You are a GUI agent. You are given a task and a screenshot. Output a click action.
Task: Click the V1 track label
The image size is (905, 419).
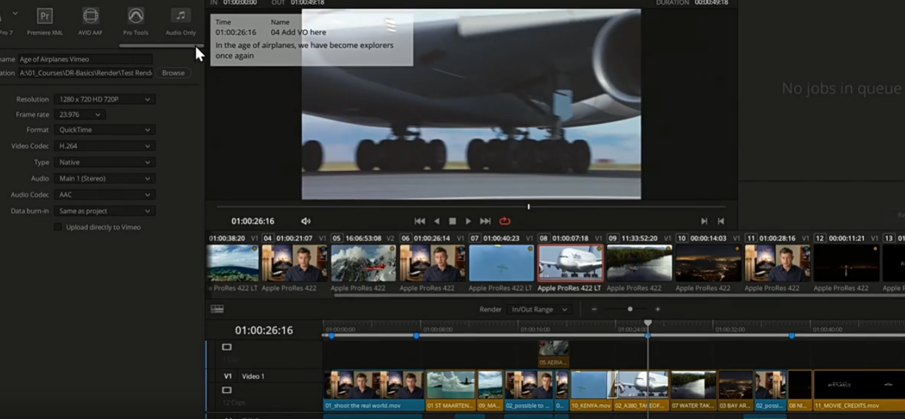pyautogui.click(x=227, y=376)
